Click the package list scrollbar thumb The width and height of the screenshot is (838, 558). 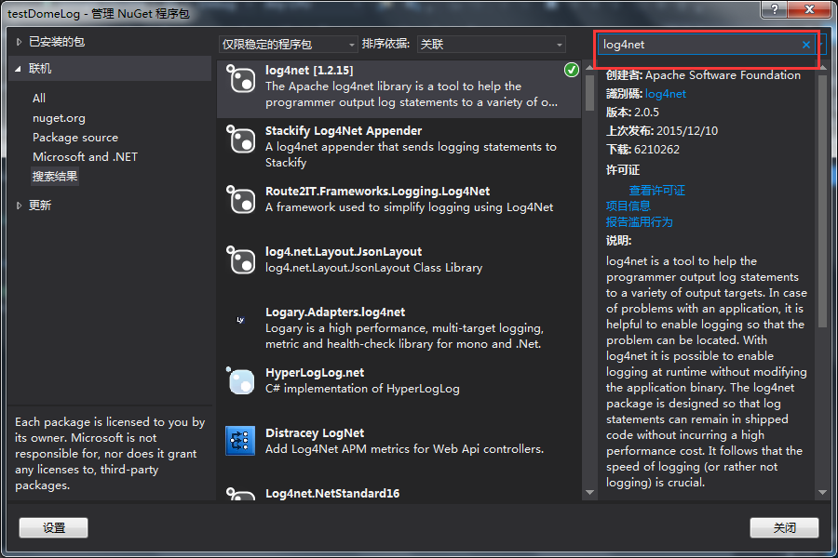point(590,93)
